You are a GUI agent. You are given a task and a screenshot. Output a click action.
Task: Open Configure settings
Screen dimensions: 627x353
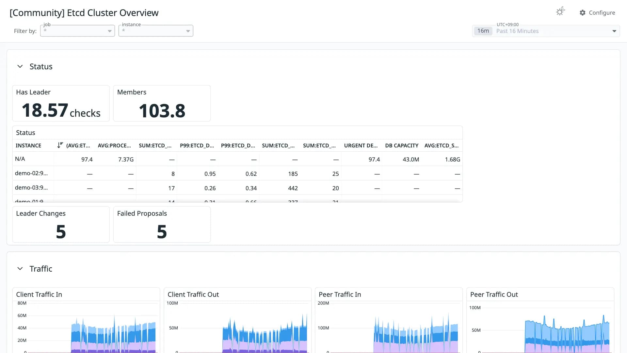coord(597,12)
